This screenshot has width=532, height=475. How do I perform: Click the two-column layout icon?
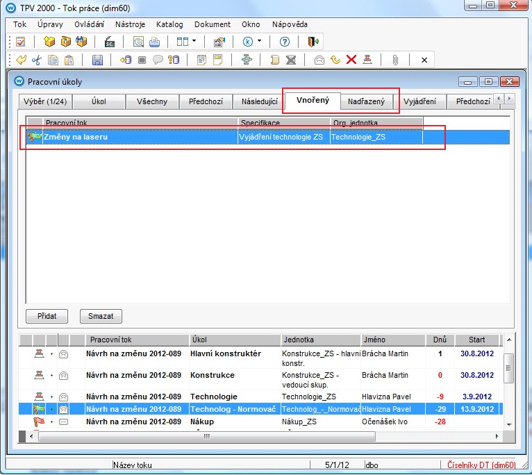pyautogui.click(x=183, y=42)
